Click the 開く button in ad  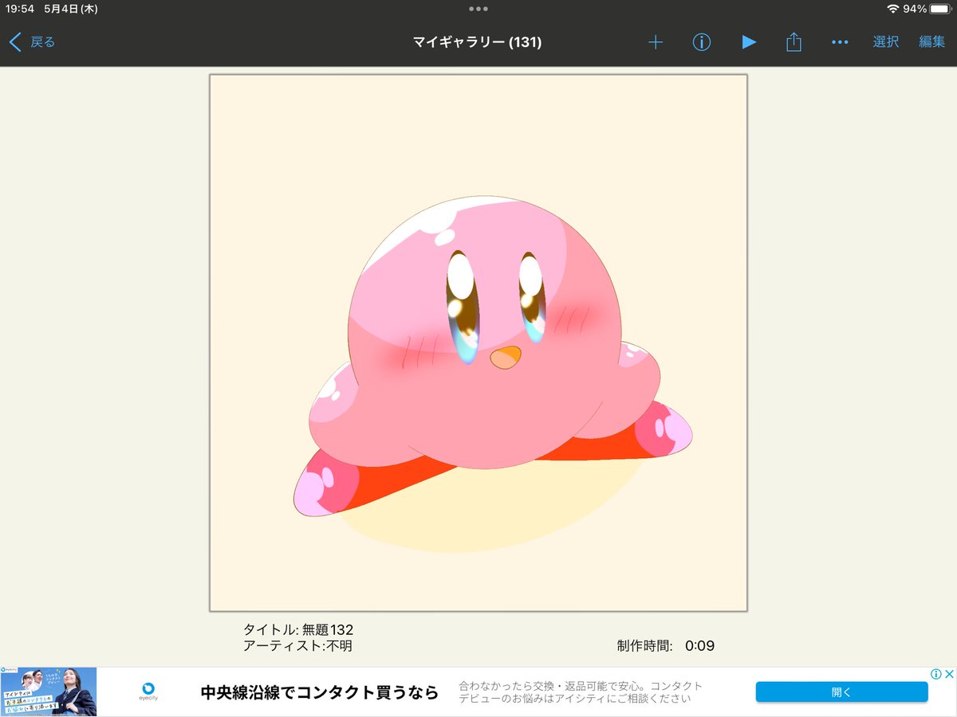[841, 692]
